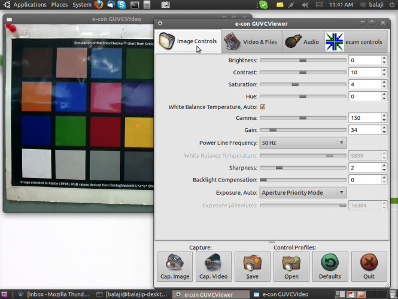Click the Backlight Compensation slider handle
Viewport: 398px width, 299px height.
(263, 180)
